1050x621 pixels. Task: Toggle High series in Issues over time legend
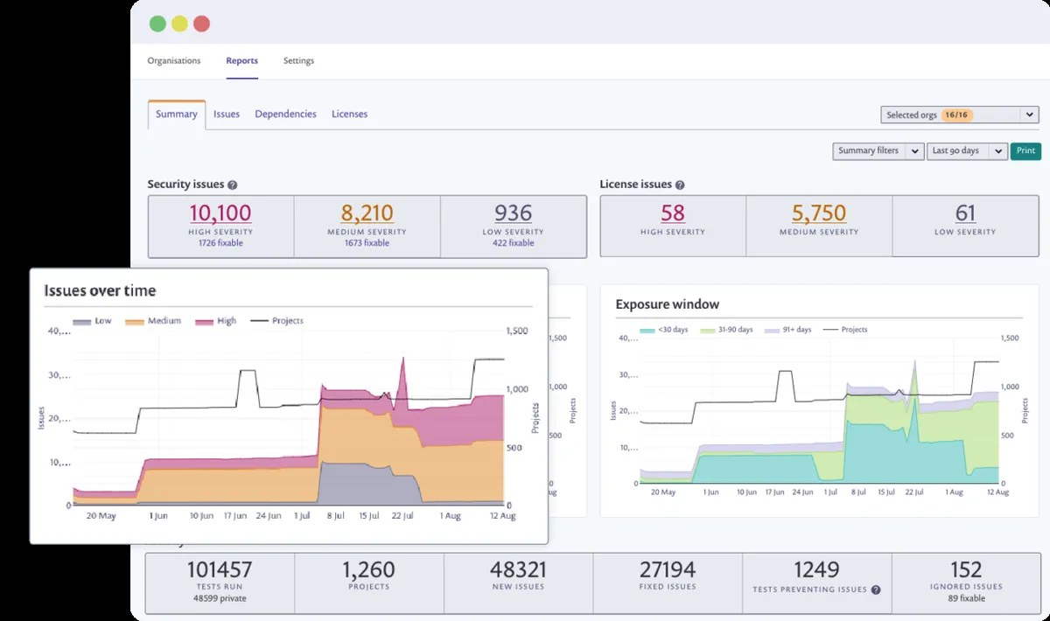tap(217, 321)
